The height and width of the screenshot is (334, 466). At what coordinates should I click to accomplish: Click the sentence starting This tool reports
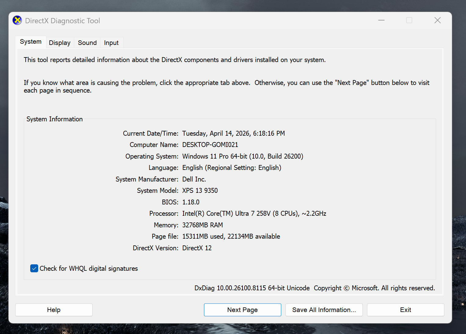(175, 60)
